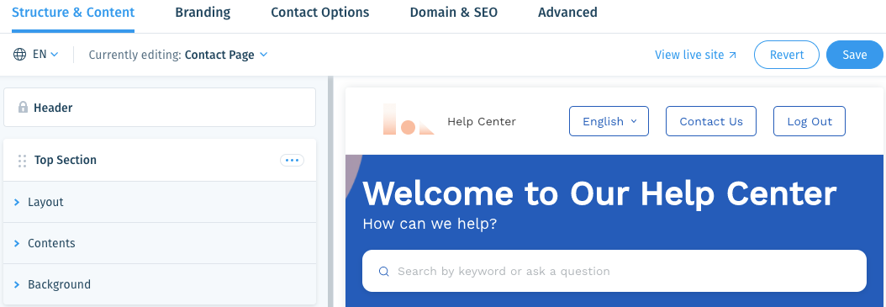
Task: Open the Contact Page editing dropdown
Action: pyautogui.click(x=226, y=55)
